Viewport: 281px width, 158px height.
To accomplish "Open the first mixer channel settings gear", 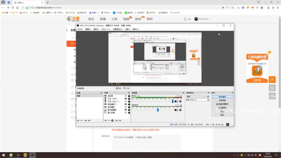I will coord(180,101).
